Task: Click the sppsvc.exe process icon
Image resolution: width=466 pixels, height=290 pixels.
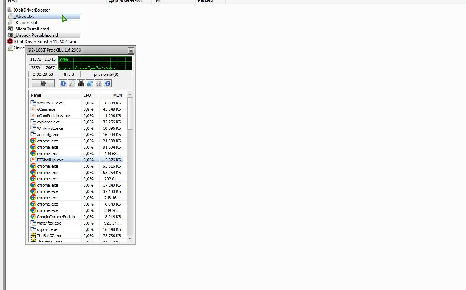Action: point(33,229)
